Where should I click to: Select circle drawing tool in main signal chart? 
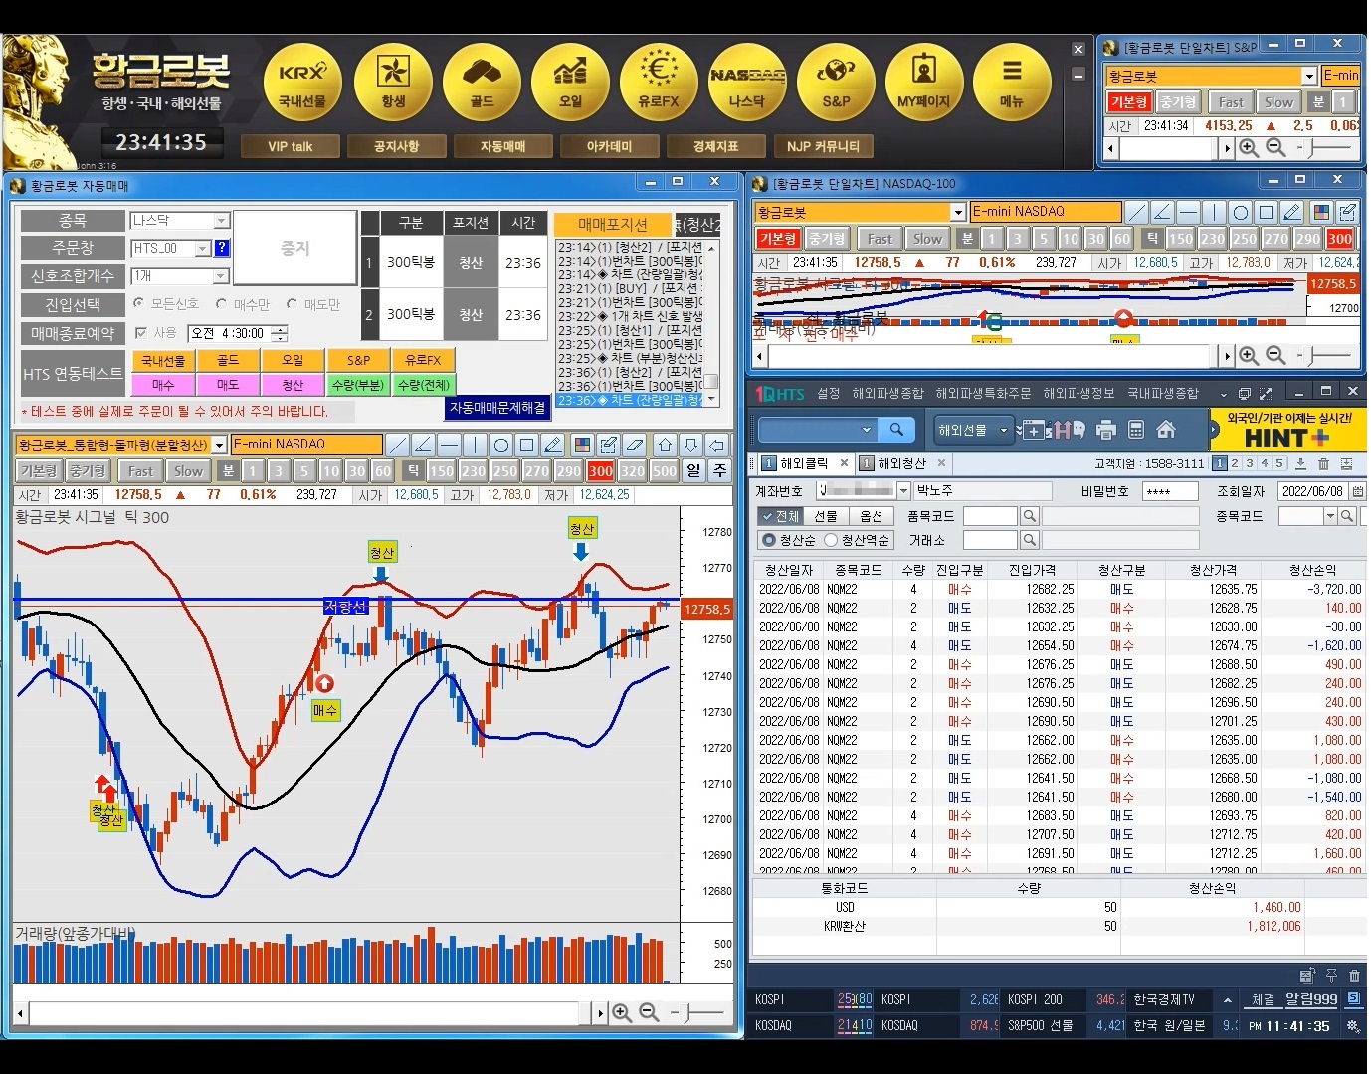(501, 445)
